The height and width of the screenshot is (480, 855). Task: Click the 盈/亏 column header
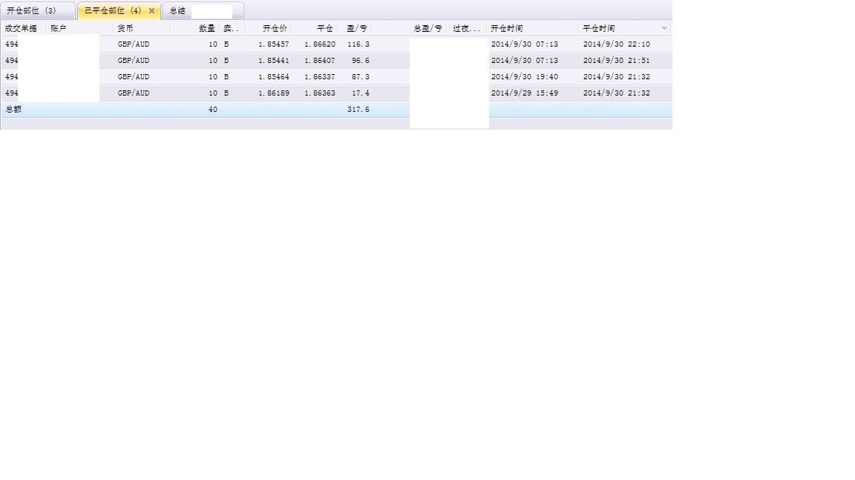tap(357, 28)
